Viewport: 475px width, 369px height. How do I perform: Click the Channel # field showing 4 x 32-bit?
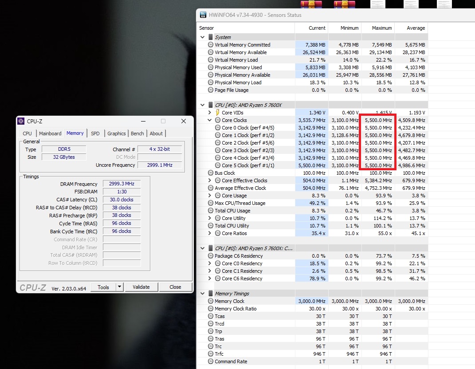160,149
